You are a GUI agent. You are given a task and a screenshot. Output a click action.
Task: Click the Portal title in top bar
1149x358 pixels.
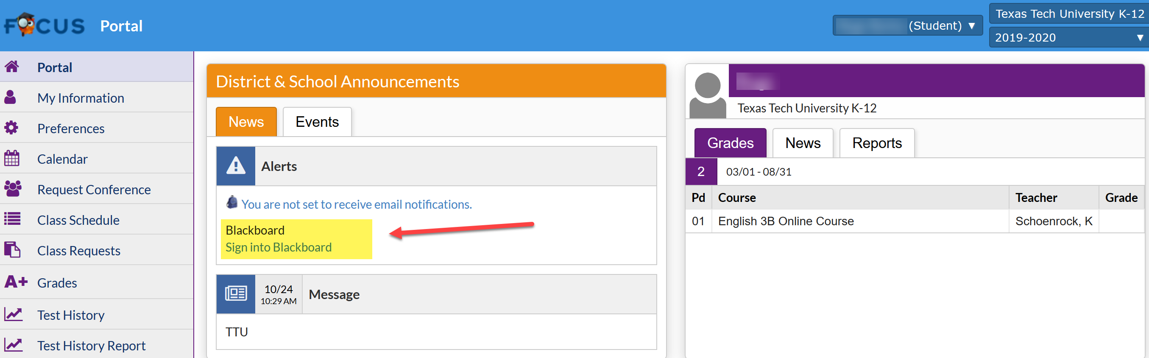pyautogui.click(x=121, y=26)
